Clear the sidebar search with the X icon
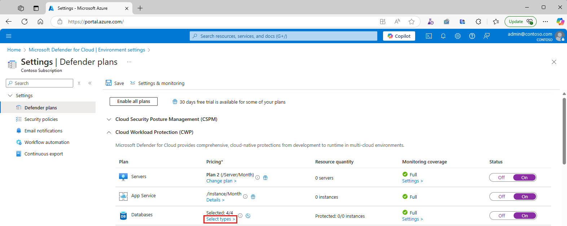Screen dimensions: 567x226 click(79, 83)
